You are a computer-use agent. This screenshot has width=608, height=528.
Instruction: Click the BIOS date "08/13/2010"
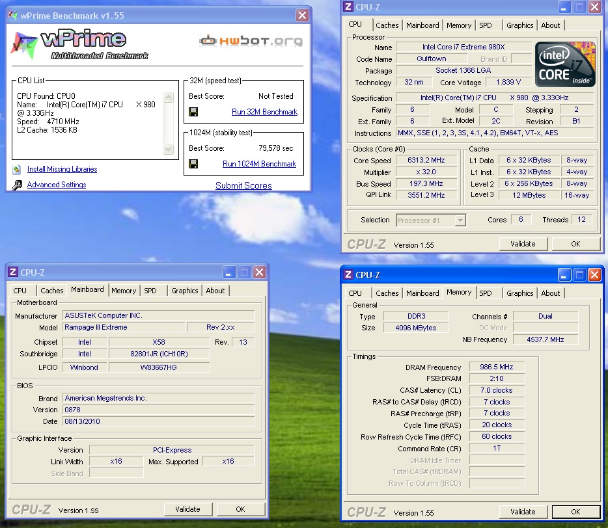(x=159, y=421)
